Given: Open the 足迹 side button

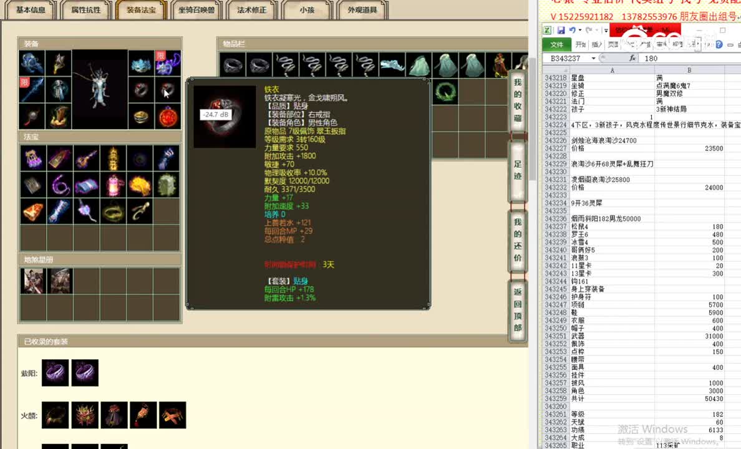Looking at the screenshot, I should point(518,170).
